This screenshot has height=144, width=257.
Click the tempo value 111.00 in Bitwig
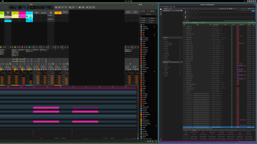point(16,6)
